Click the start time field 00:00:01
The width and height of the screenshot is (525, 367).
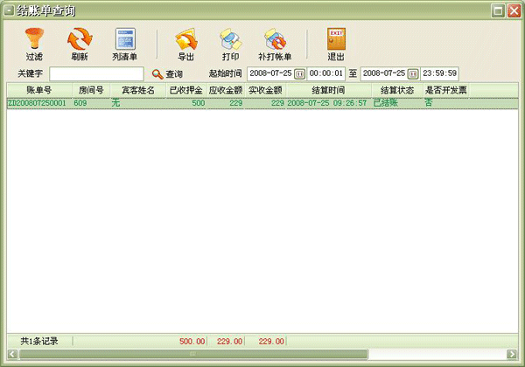pos(325,74)
